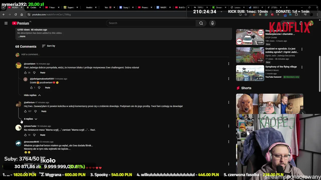Click the search magnifier button
This screenshot has height=180, width=321.
point(201,23)
